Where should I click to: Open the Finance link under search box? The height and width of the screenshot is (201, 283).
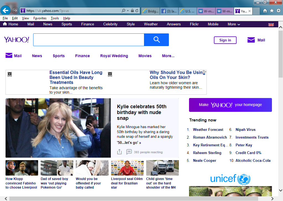tap(82, 56)
